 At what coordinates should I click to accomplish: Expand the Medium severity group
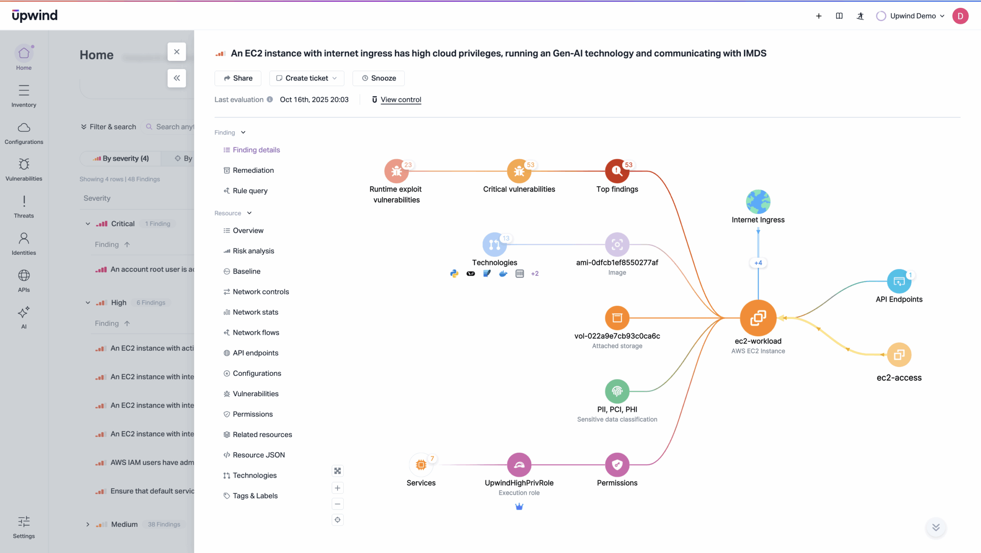point(88,524)
